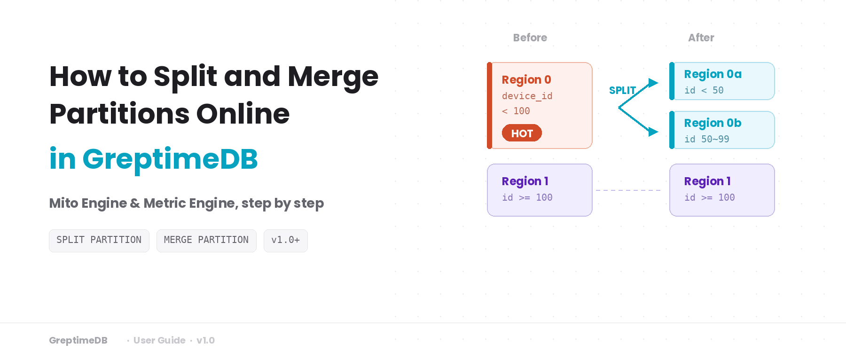Click the teal "in GreptimeDB" heading
The height and width of the screenshot is (360, 846).
click(x=154, y=159)
